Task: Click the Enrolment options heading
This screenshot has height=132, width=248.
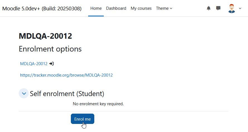Action: point(50,49)
